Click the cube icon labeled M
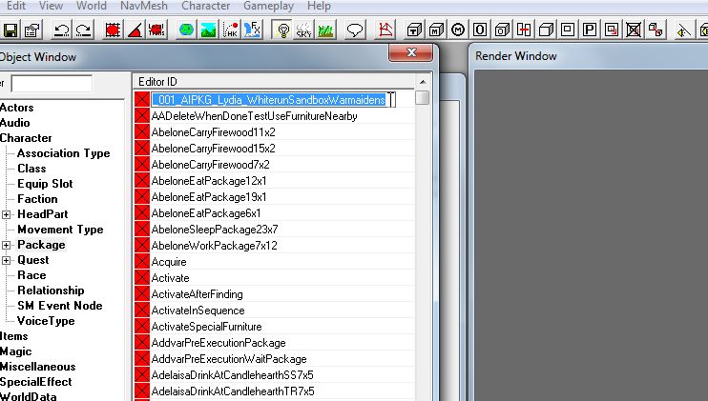 coord(436,30)
